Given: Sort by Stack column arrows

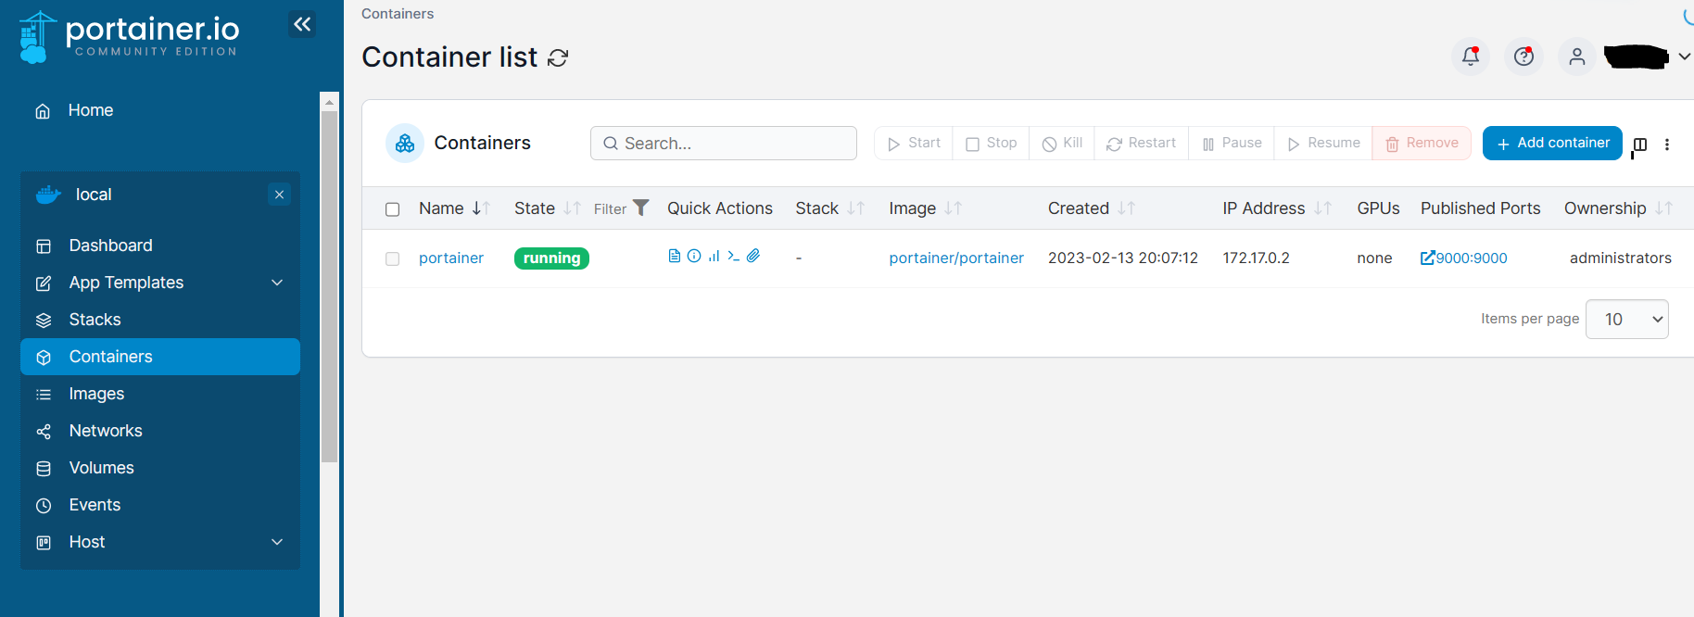Looking at the screenshot, I should [x=856, y=208].
